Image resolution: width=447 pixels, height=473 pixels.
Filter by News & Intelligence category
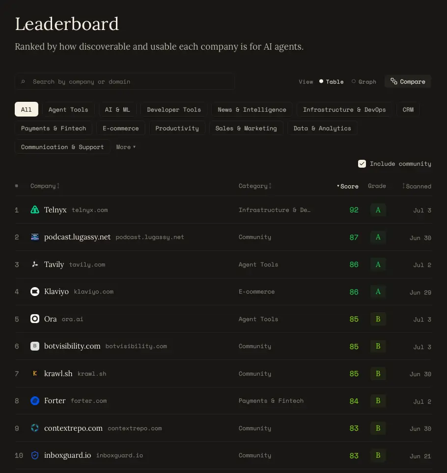pos(252,109)
